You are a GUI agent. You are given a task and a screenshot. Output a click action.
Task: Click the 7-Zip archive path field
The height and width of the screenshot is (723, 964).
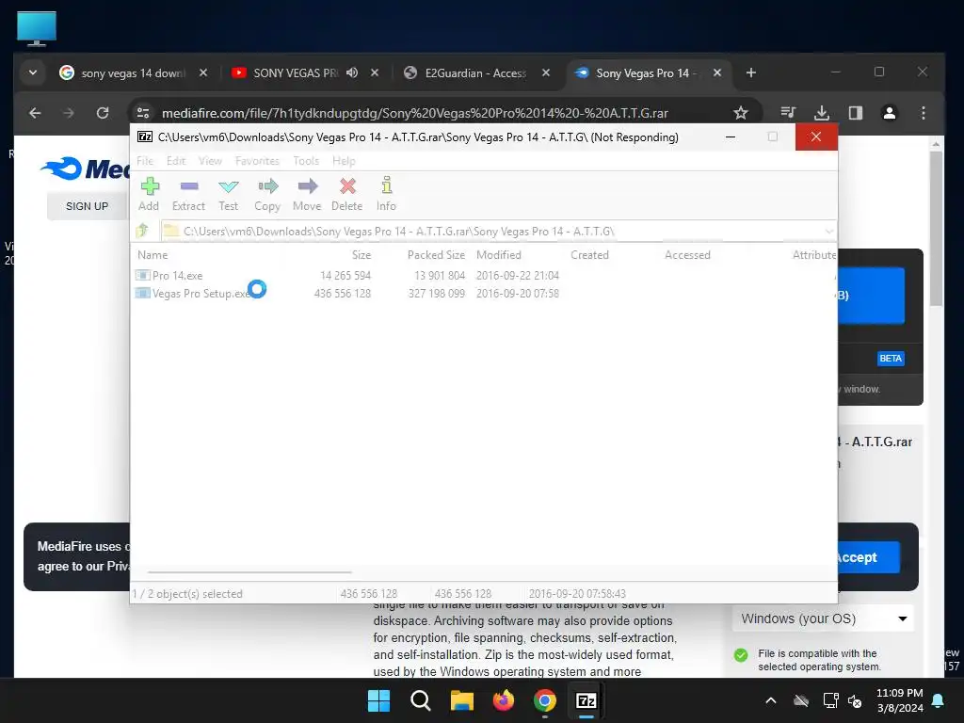point(498,232)
